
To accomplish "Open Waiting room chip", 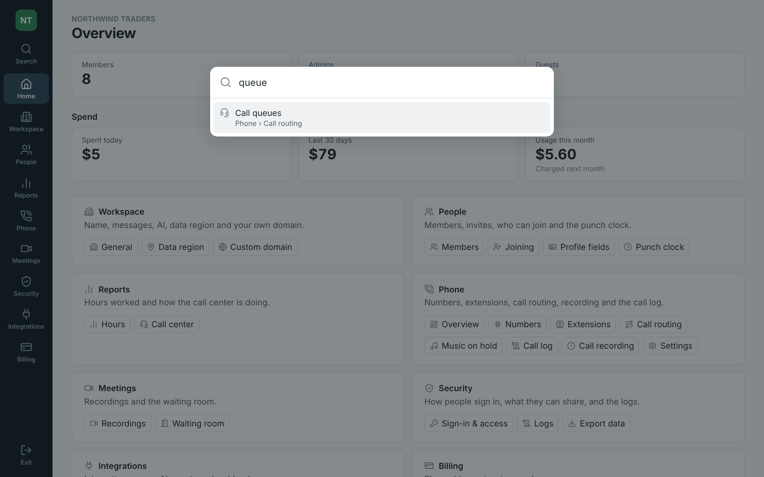I will tap(192, 424).
